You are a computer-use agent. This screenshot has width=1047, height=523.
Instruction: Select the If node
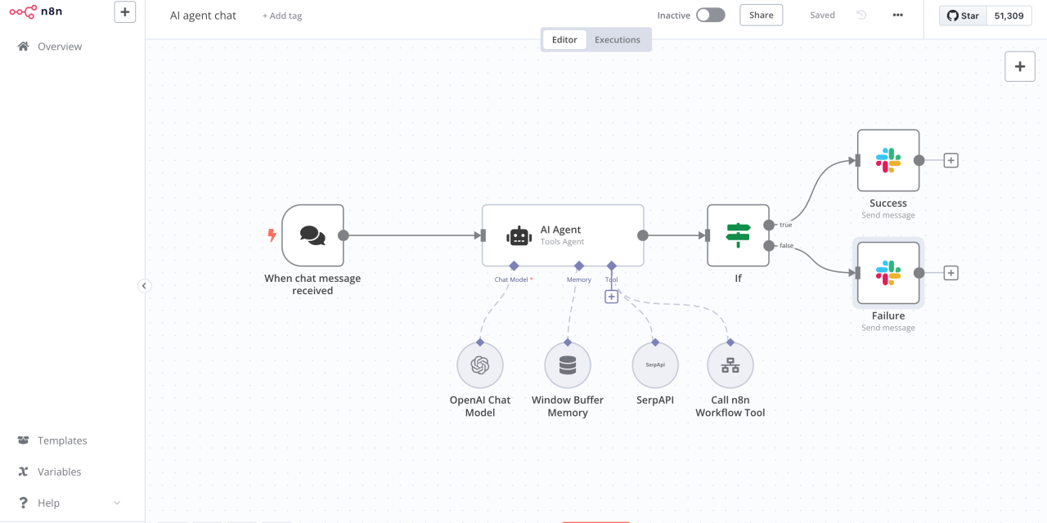[x=737, y=235]
